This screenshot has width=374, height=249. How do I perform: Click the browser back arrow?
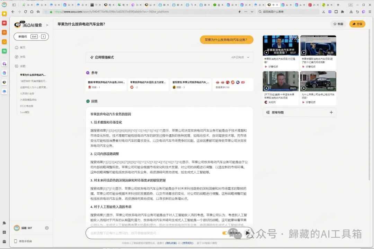[13, 12]
